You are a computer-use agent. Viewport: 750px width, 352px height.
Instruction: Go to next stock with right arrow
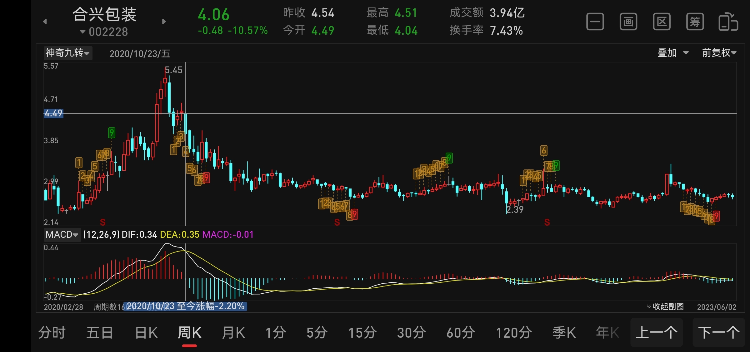coord(164,22)
